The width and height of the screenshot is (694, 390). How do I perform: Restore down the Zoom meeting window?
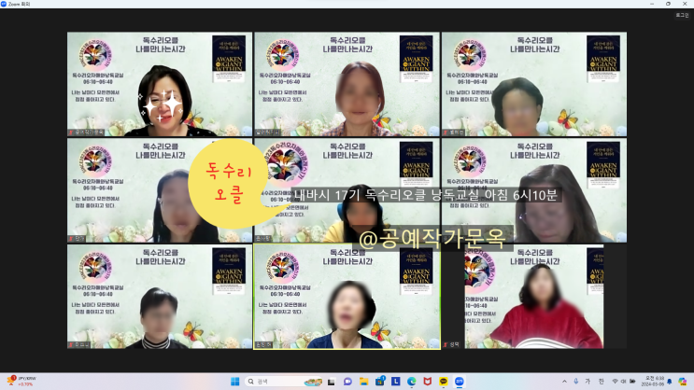pyautogui.click(x=669, y=4)
